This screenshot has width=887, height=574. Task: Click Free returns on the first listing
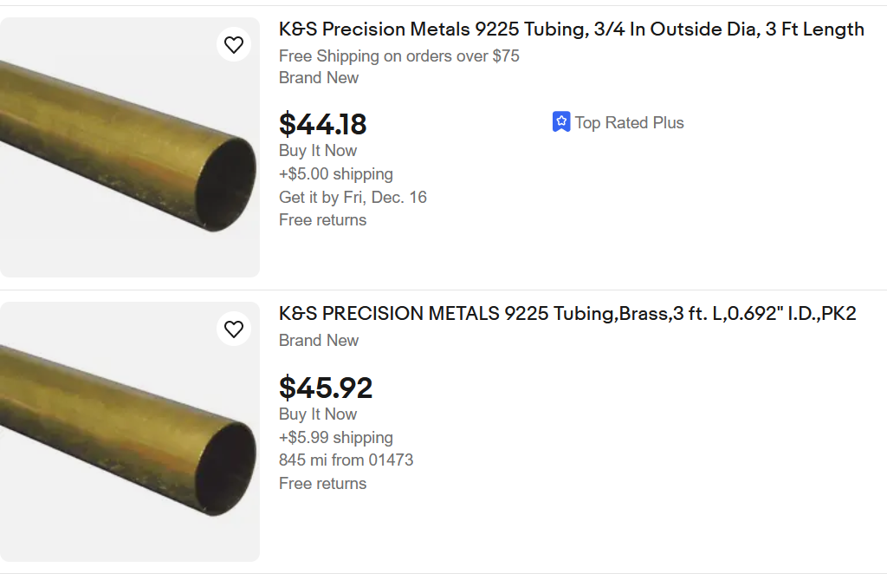[322, 220]
